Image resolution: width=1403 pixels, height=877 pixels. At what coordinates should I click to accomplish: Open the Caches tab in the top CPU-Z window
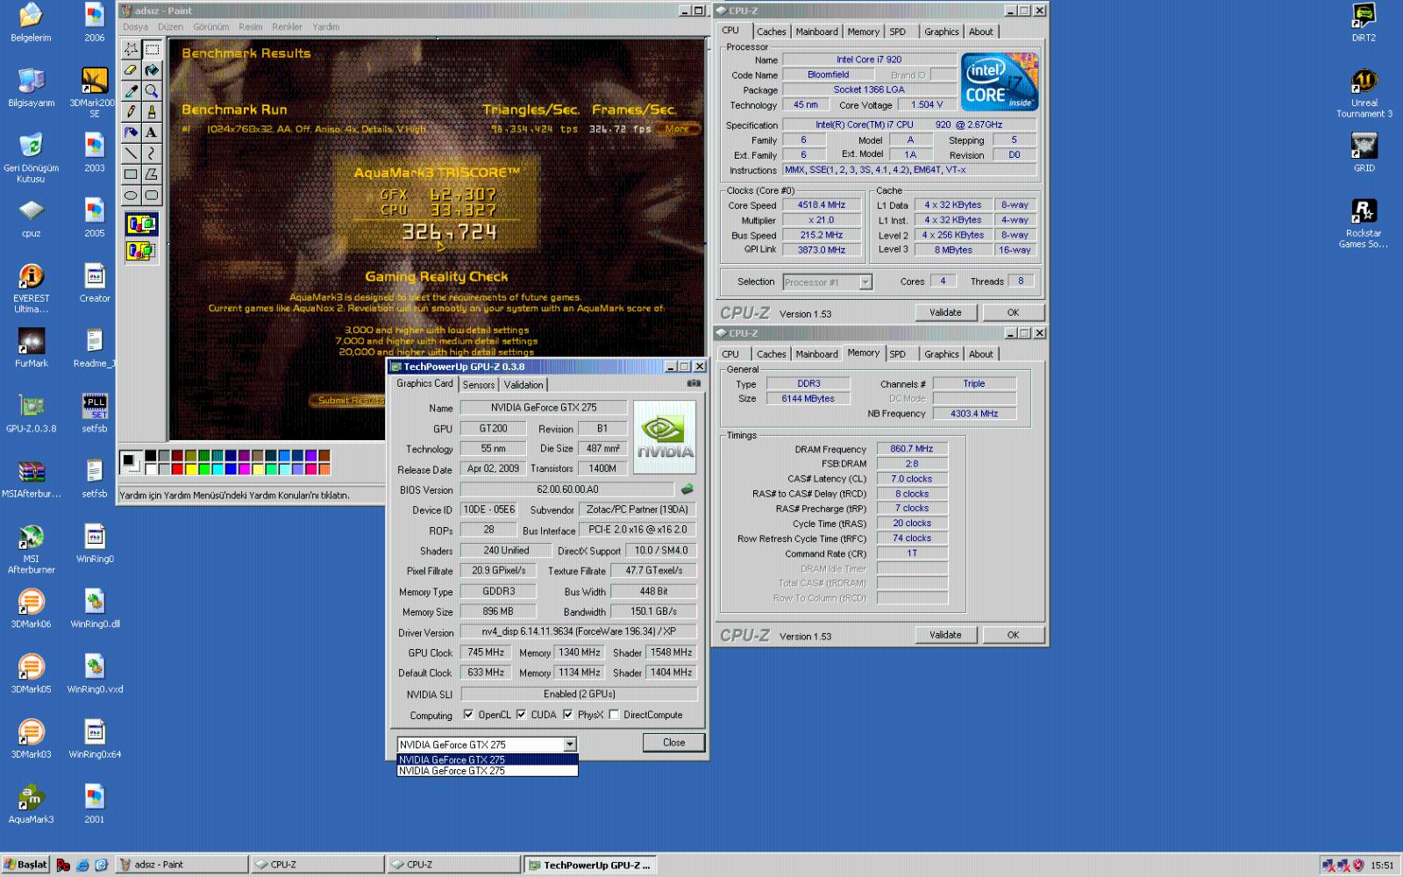click(x=772, y=32)
